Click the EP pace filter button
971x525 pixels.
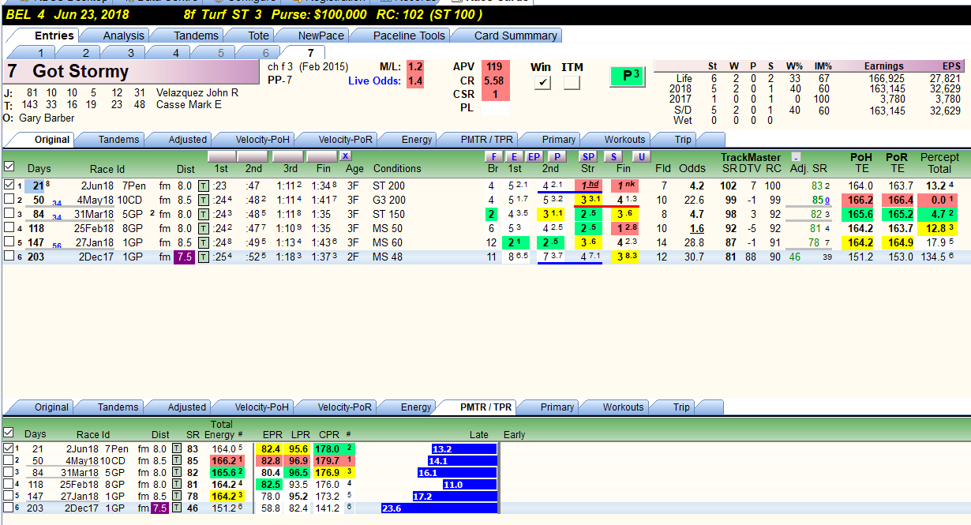point(534,156)
